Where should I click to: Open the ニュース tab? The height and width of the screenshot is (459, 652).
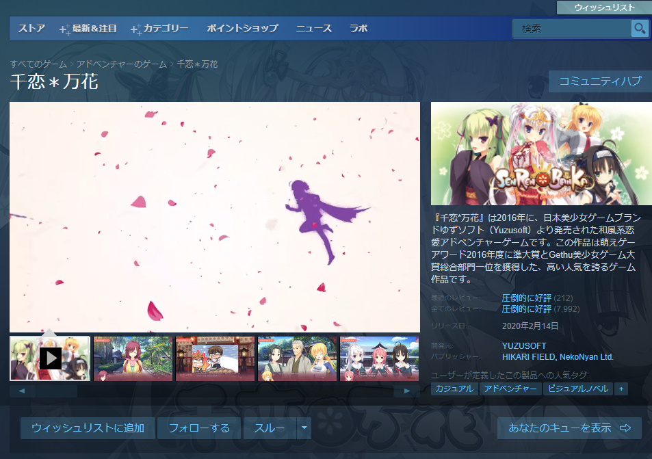pyautogui.click(x=313, y=28)
